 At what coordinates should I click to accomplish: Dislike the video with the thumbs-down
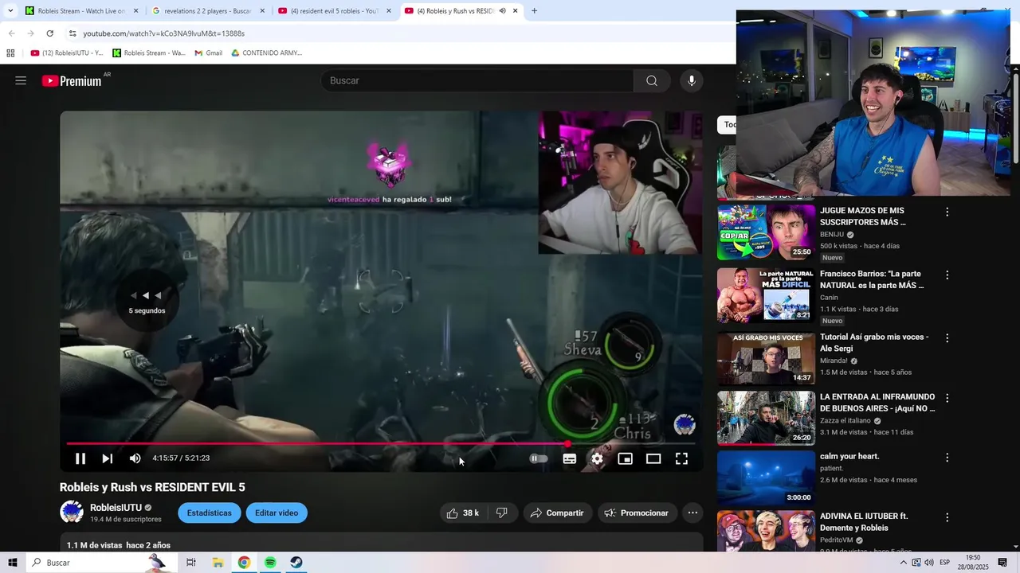pos(502,513)
